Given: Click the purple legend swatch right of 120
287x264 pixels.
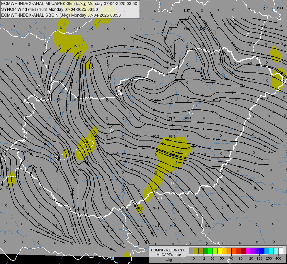Looking at the screenshot, I should coord(253,251).
